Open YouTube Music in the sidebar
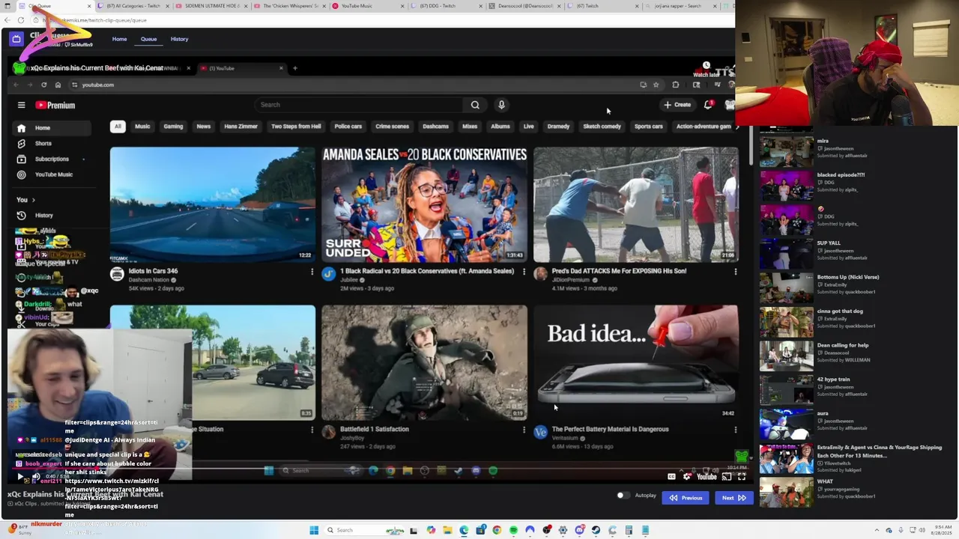Image resolution: width=959 pixels, height=539 pixels. click(53, 174)
